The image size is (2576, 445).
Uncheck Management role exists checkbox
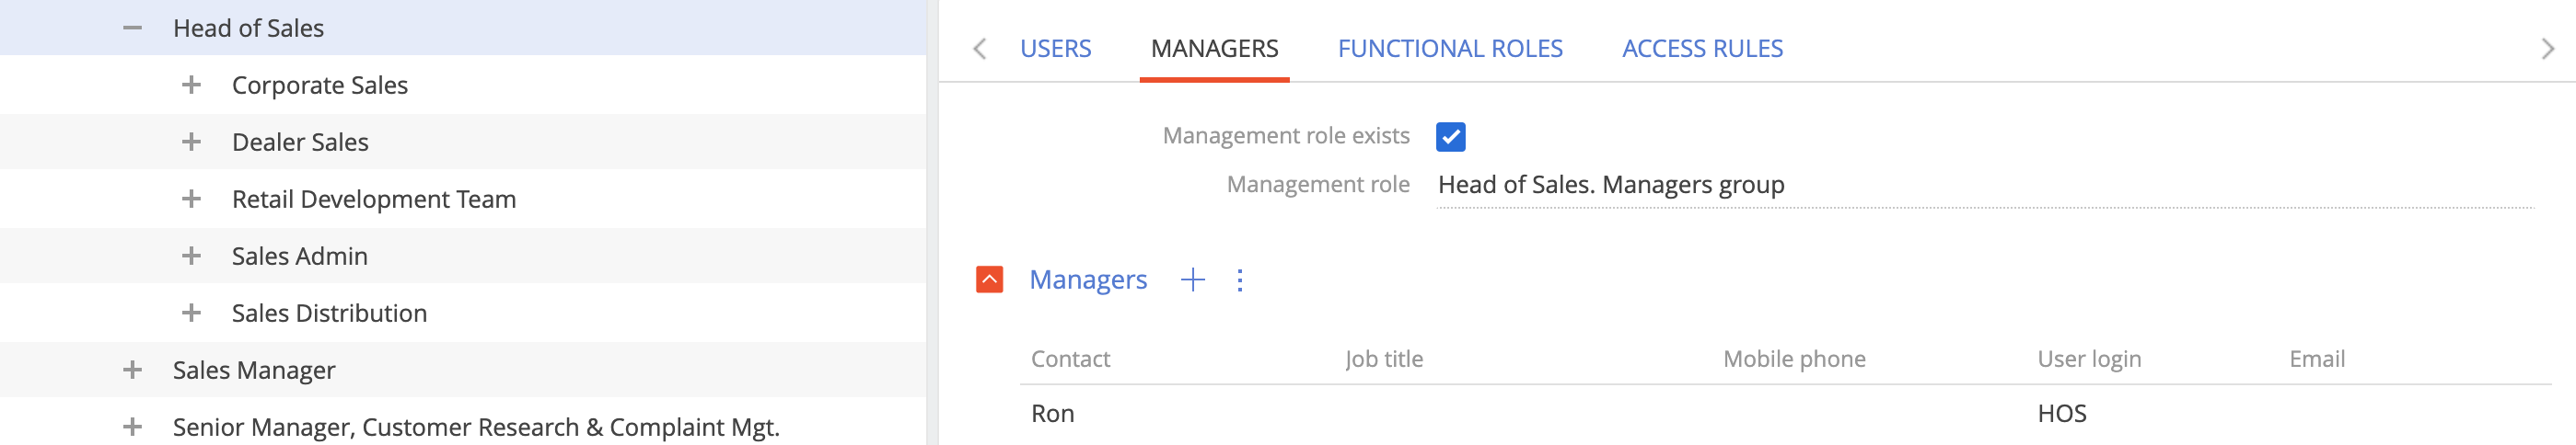click(x=1450, y=137)
